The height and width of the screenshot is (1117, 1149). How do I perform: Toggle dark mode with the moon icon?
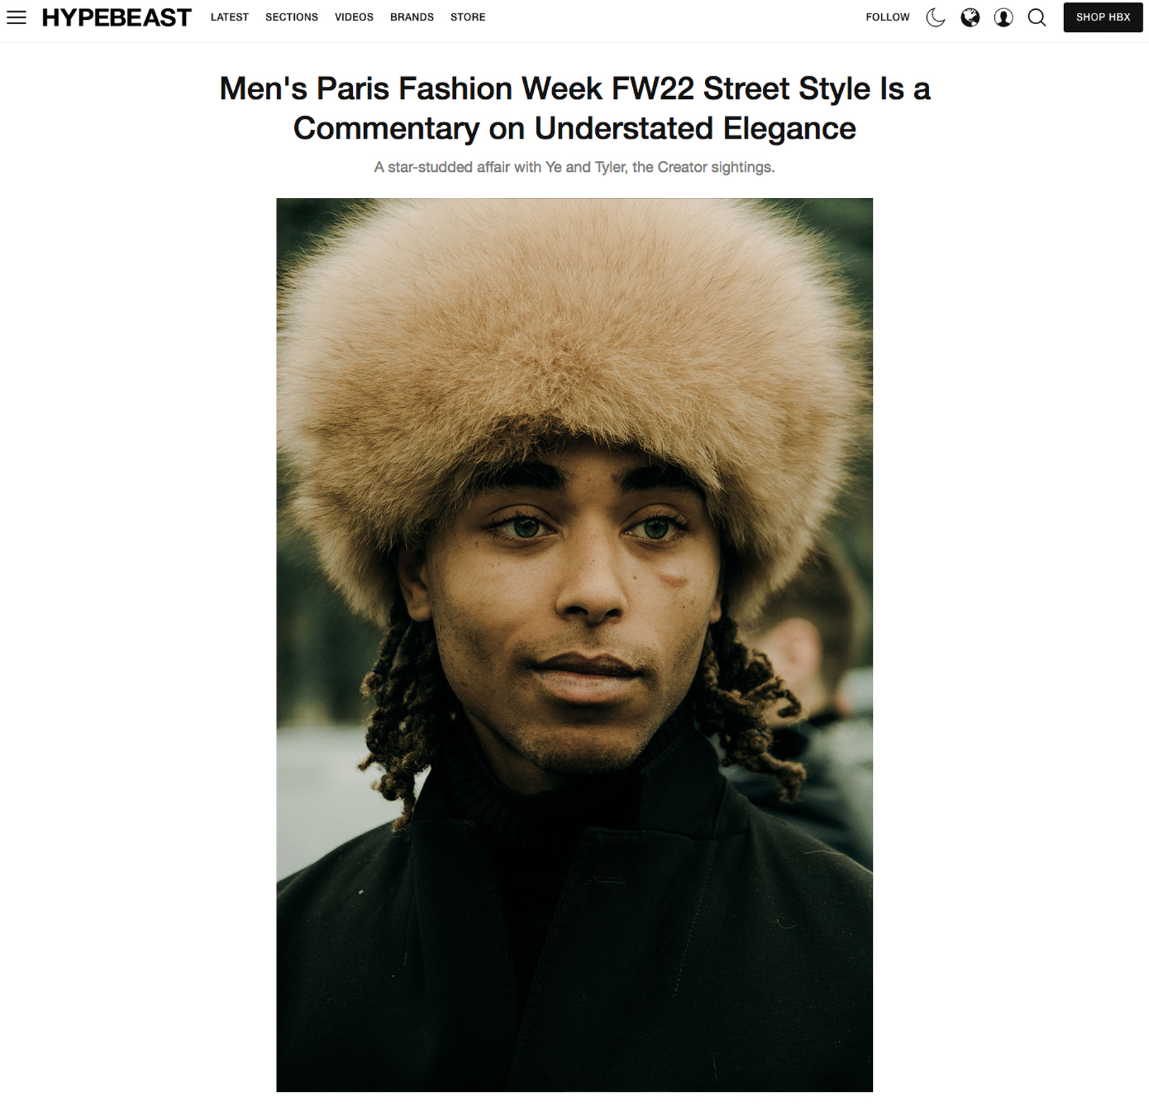[935, 18]
